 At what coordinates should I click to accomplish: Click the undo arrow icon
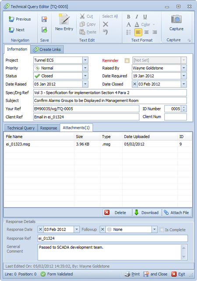pyautogui.click(x=106, y=32)
